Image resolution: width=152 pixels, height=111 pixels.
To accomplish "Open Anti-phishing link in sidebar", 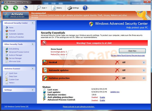I will click(x=14, y=49).
